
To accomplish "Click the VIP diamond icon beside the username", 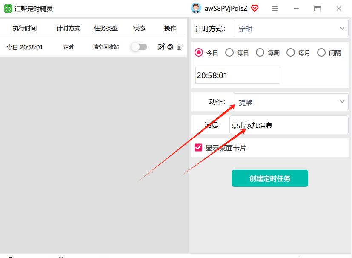I will click(x=255, y=8).
